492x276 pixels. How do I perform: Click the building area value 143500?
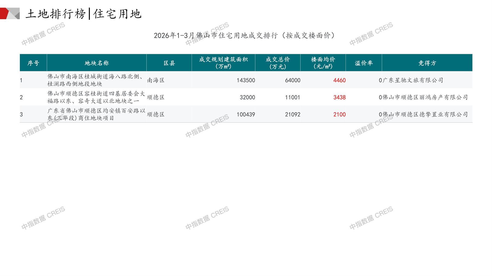(x=246, y=80)
